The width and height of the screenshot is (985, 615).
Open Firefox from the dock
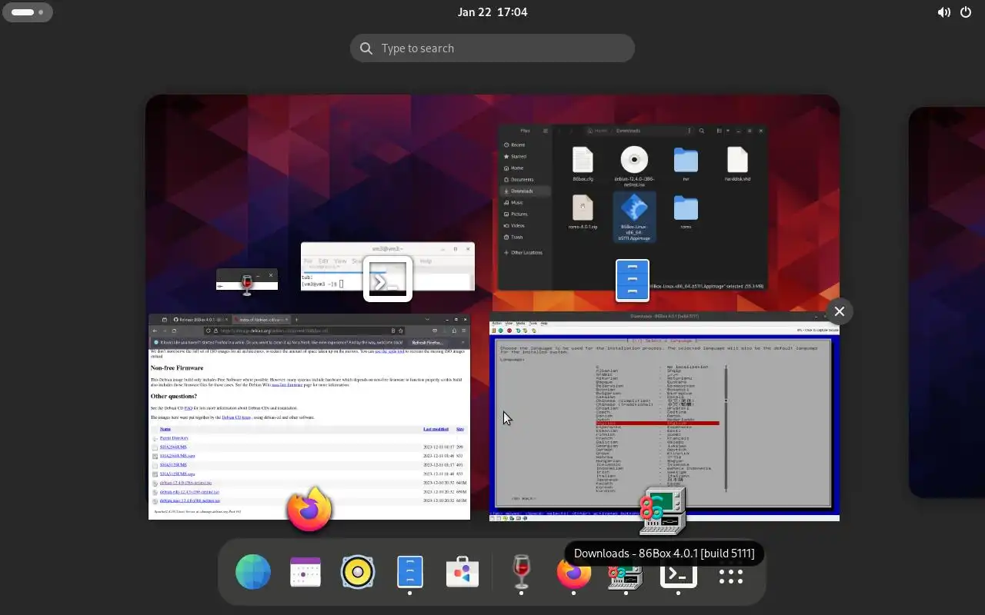pos(574,573)
